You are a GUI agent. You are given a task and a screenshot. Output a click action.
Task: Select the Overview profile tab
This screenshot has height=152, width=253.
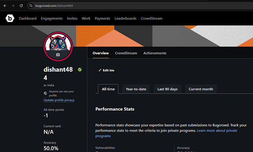(101, 53)
